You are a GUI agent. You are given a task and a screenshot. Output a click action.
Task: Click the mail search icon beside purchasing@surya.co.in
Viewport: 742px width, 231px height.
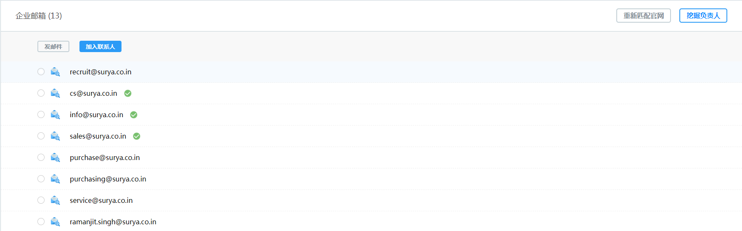point(55,179)
